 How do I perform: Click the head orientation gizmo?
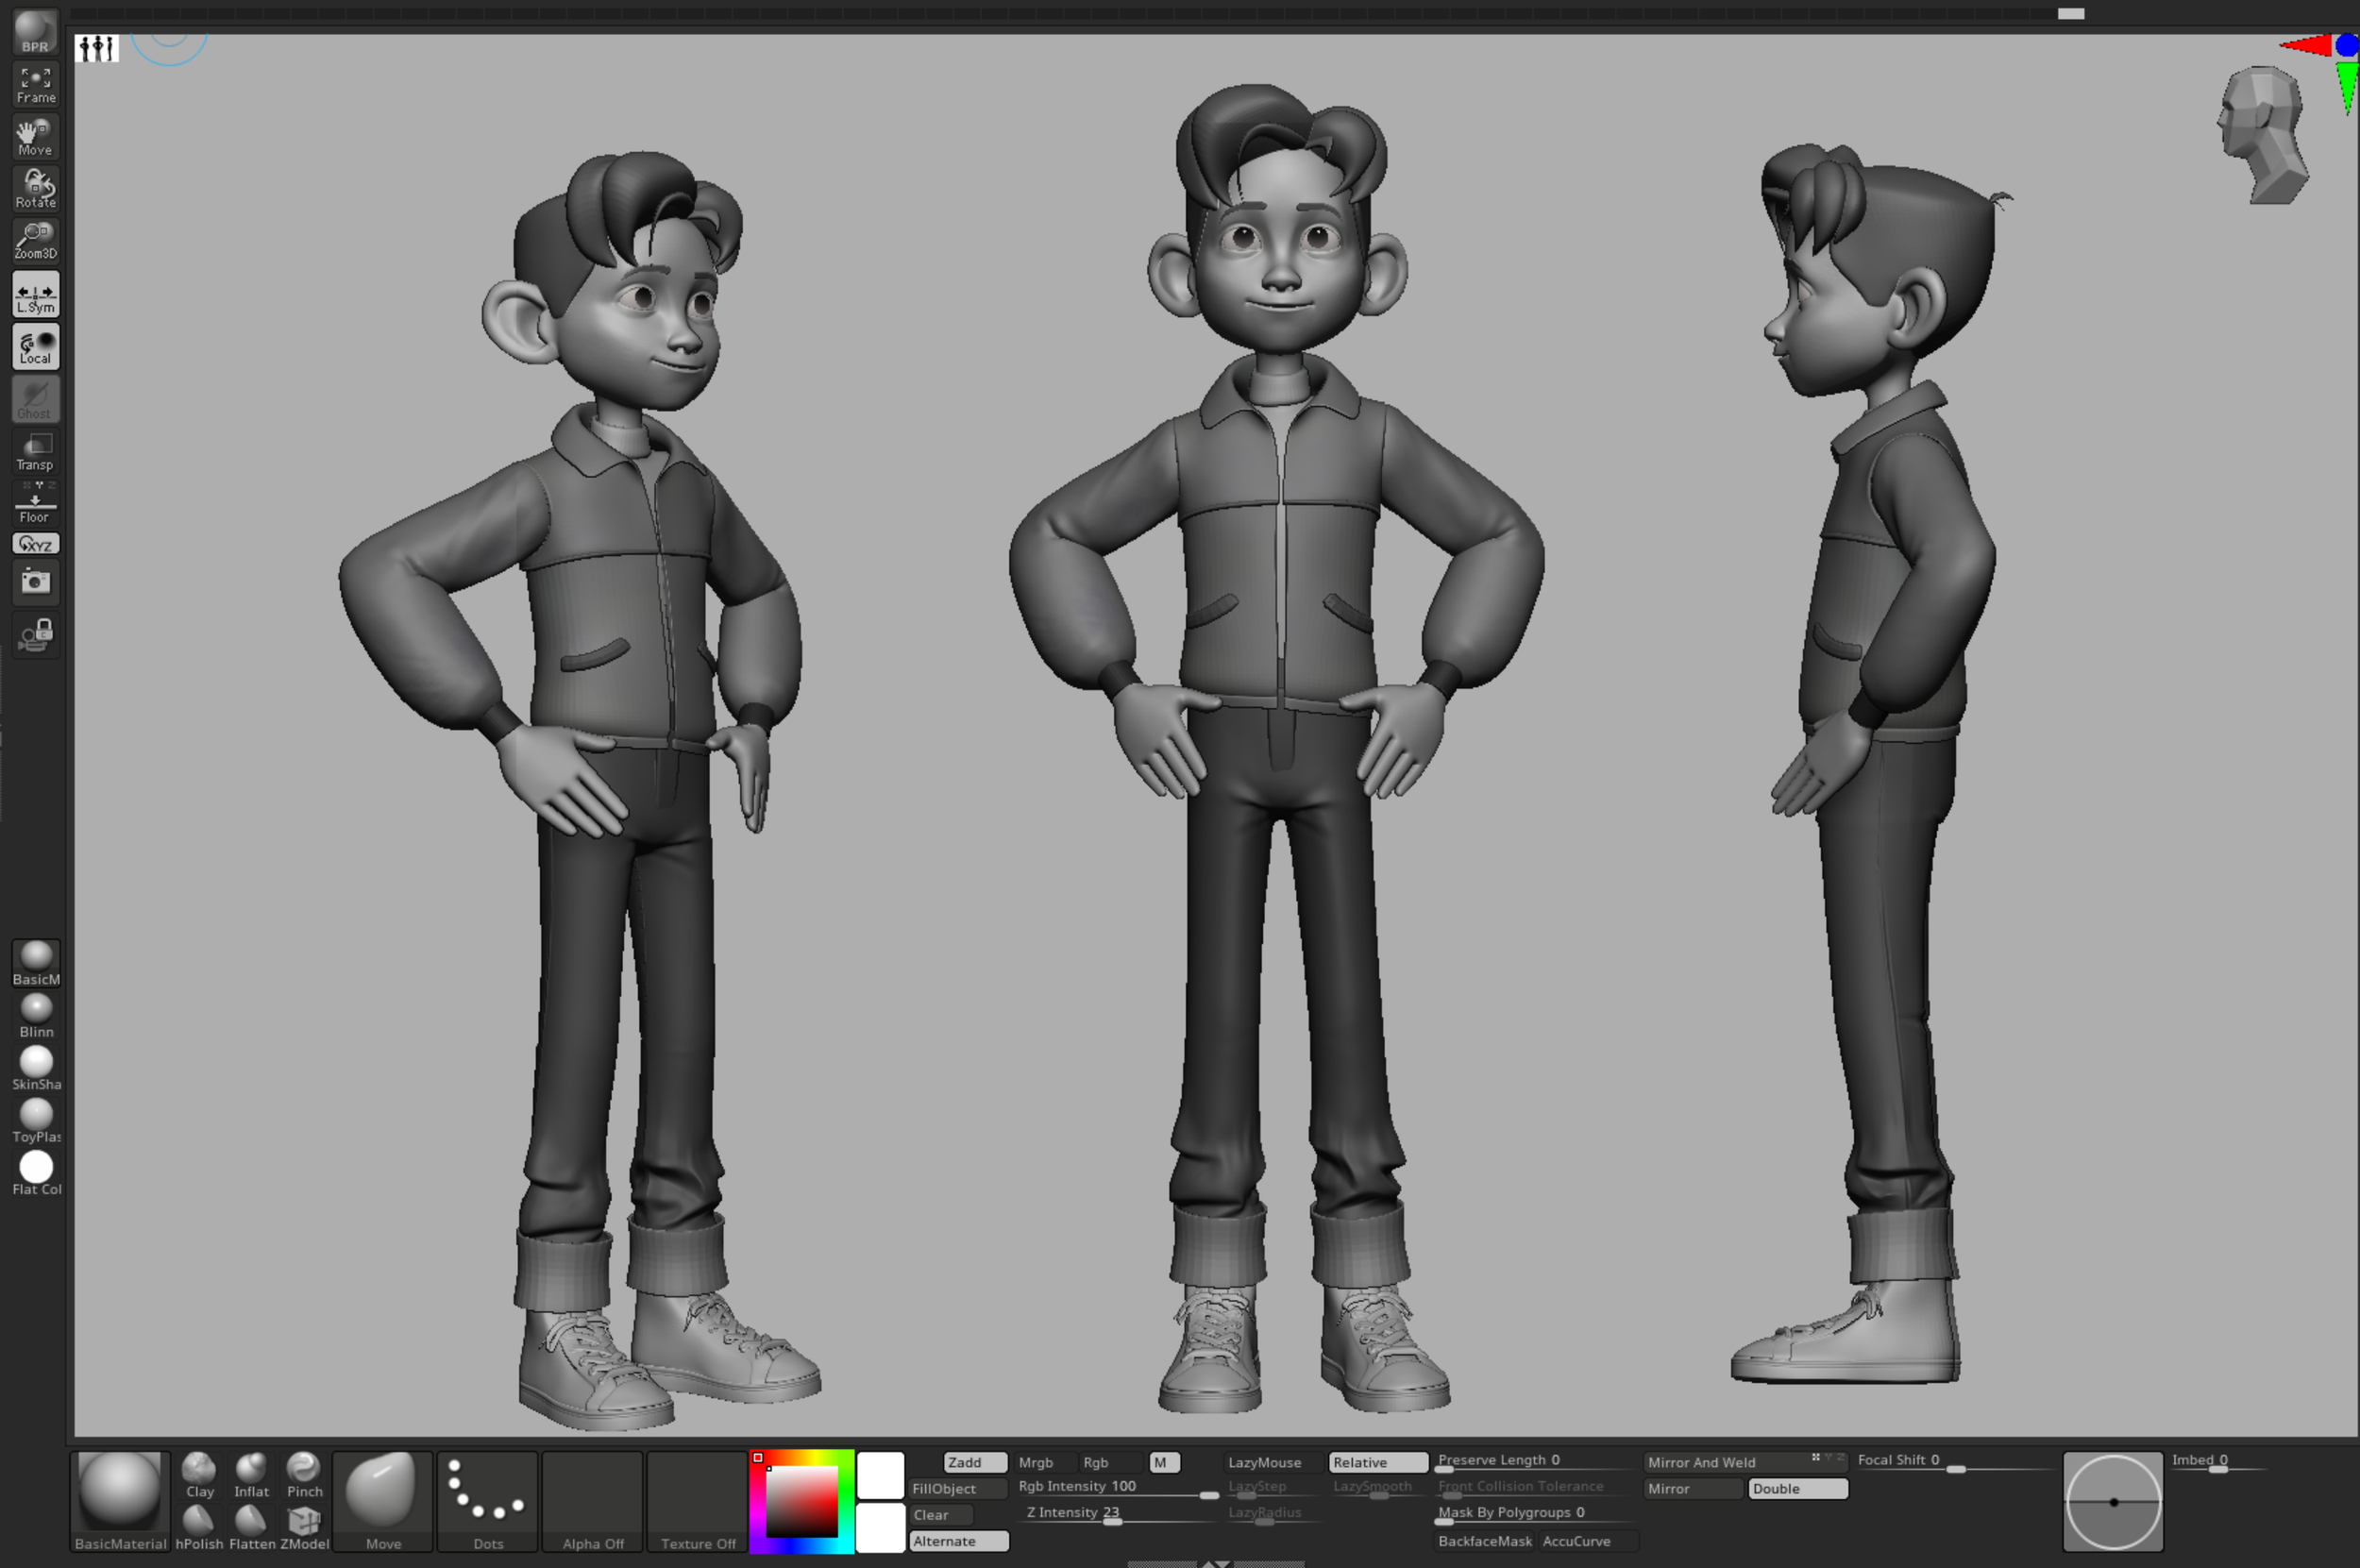point(2263,134)
